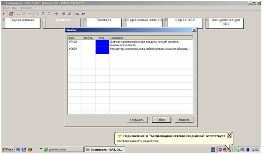Click the edit notepad toolbar icon
262x154 pixels.
tap(11, 14)
